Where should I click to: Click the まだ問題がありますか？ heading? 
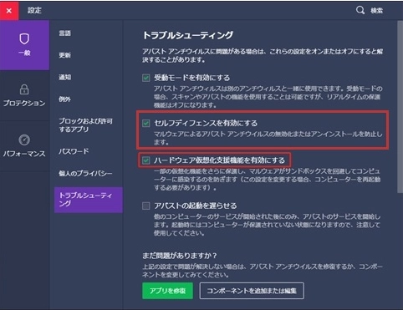pos(180,256)
